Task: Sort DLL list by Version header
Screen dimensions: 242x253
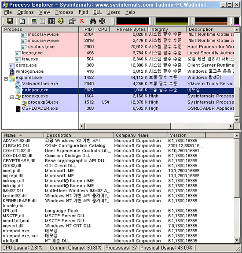Action: tap(187, 135)
